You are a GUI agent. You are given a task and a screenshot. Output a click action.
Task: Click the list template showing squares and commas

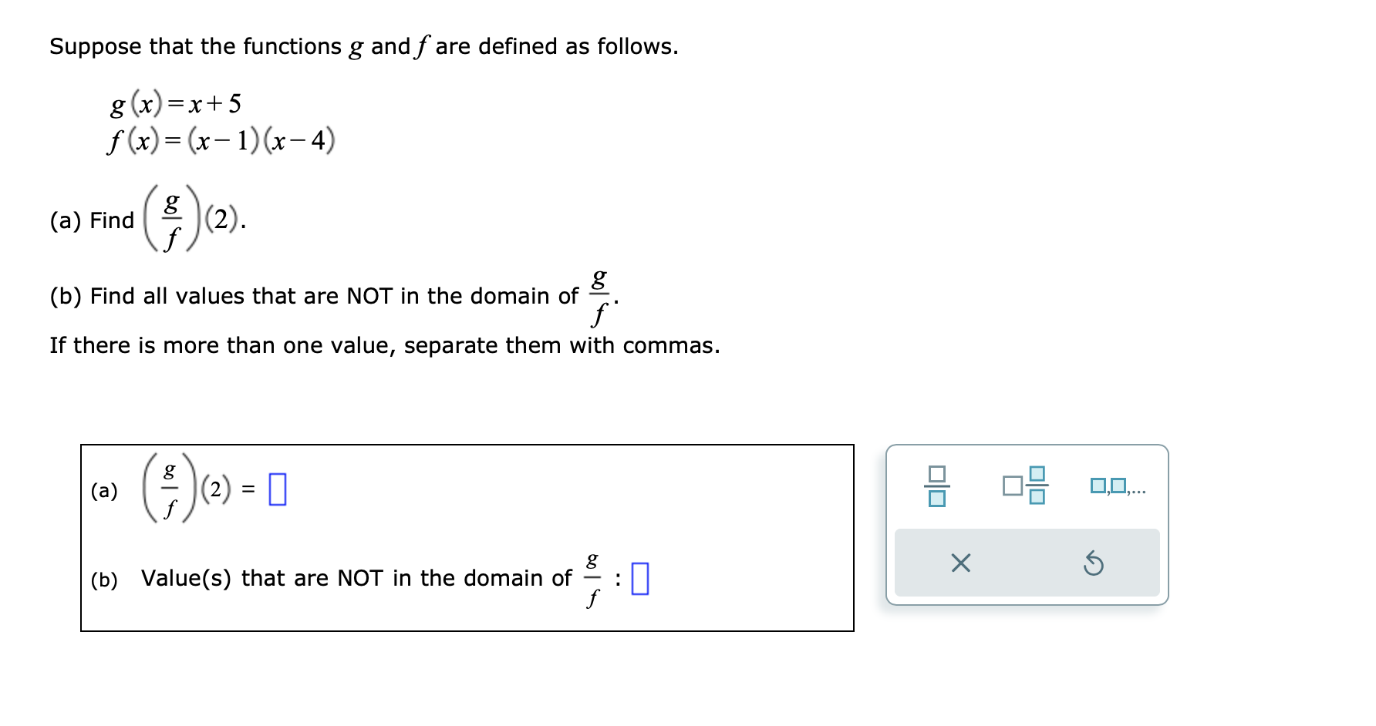click(1118, 486)
